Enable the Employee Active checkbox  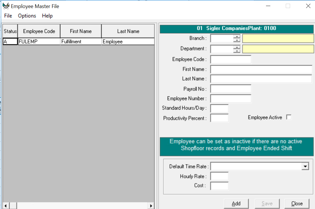(x=289, y=117)
